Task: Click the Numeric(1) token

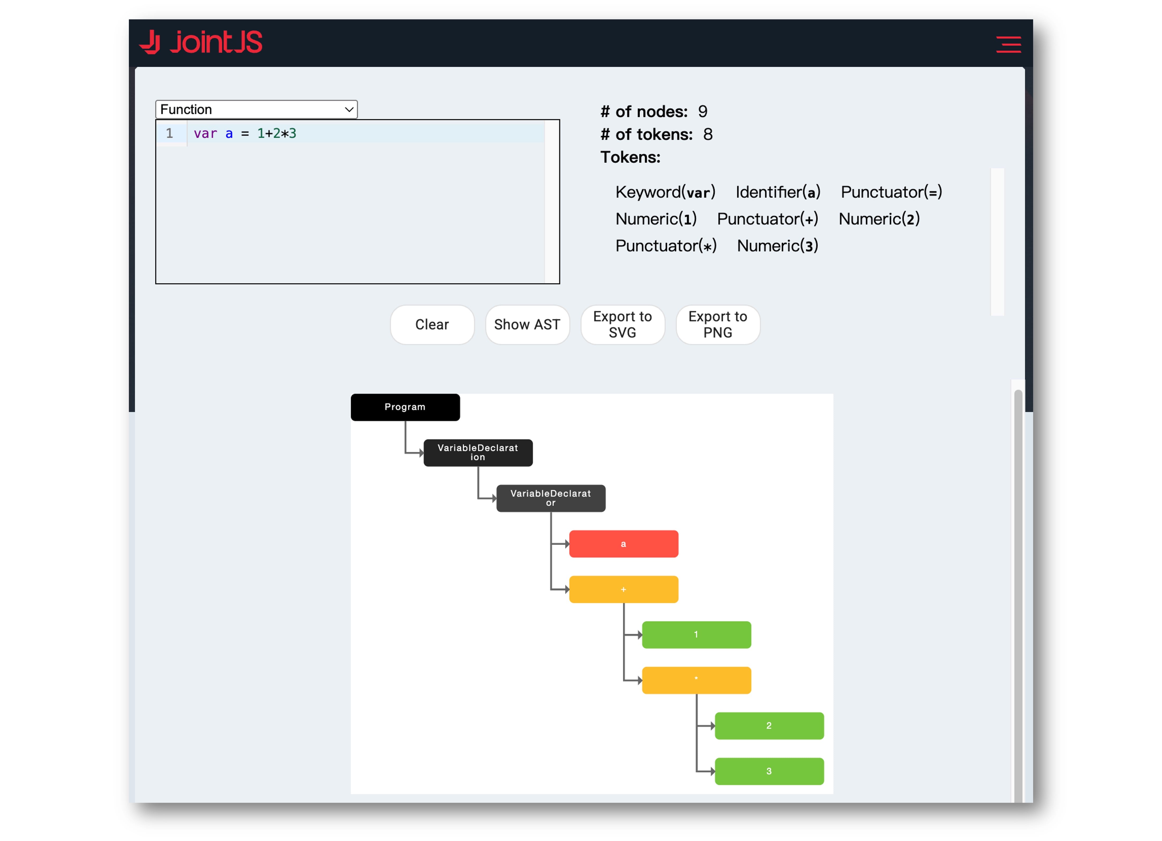Action: pyautogui.click(x=656, y=219)
